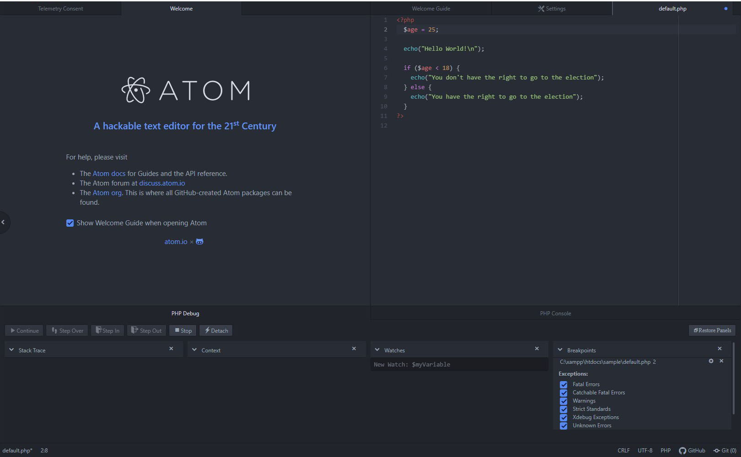Click the debug panel vertical scrollbar
The image size is (741, 457).
point(733,379)
